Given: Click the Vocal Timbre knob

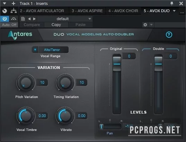Looking at the screenshot, I should [26, 116].
